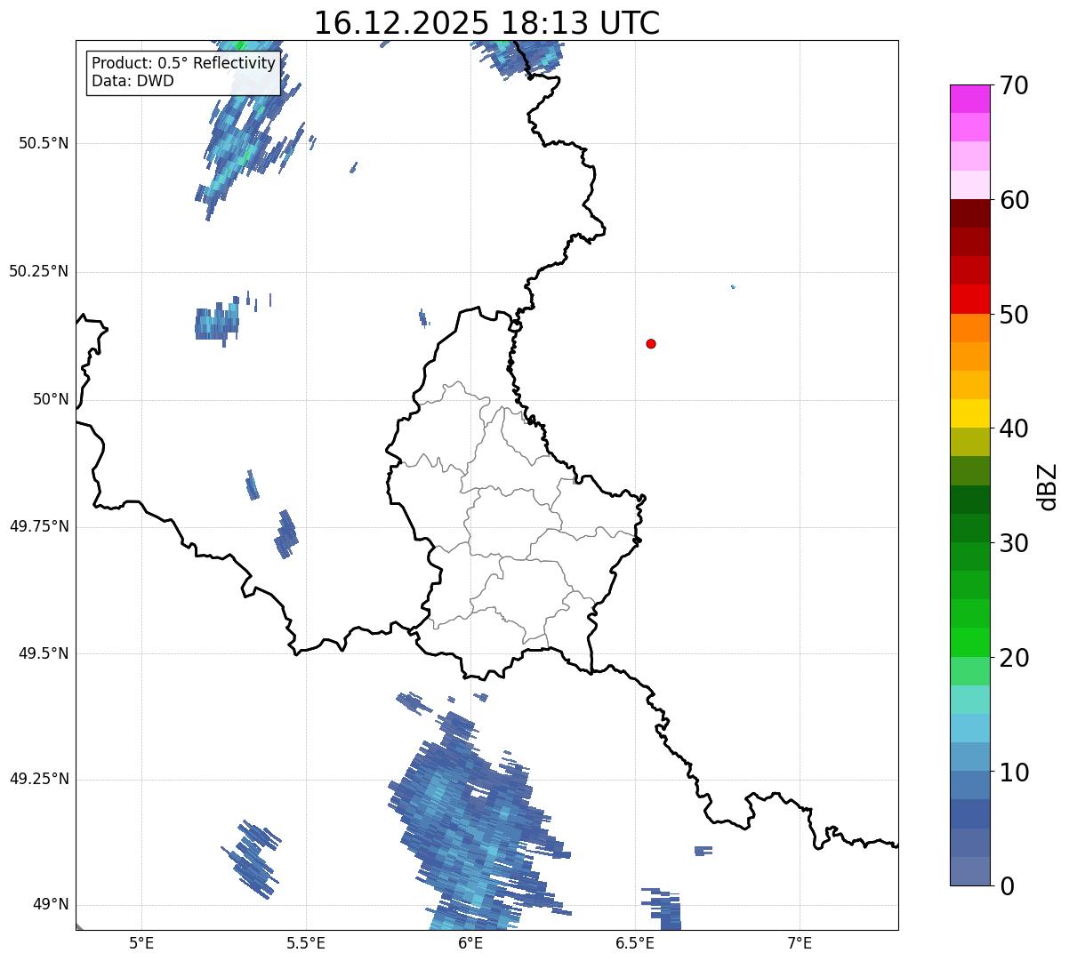Click the tiny isolated echo near 6.8°E 50.2°N
1069x961 pixels.
coord(733,286)
